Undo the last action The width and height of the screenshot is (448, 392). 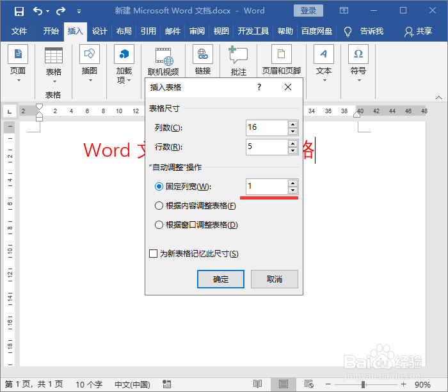(38, 11)
